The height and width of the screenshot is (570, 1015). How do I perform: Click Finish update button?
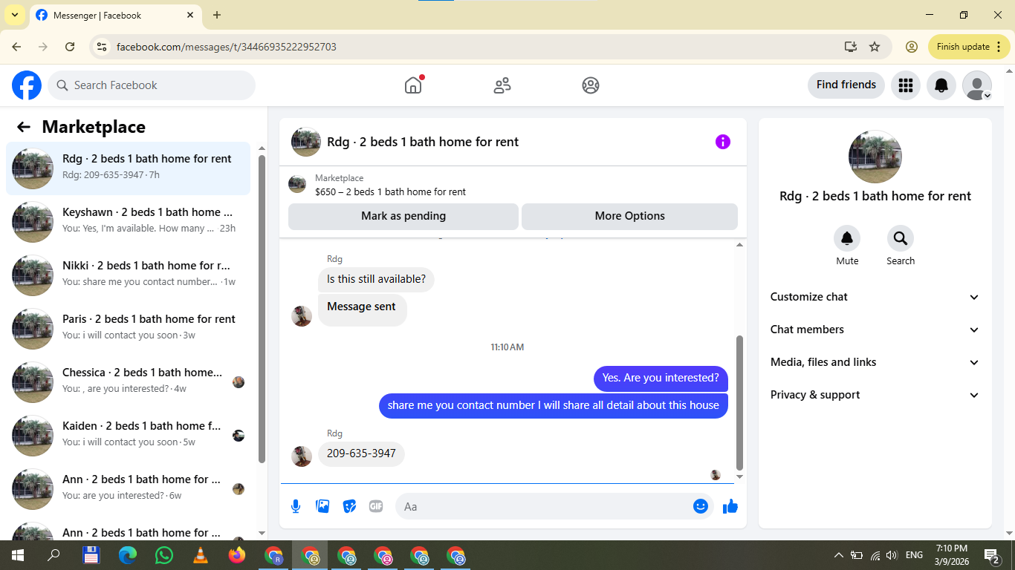(969, 47)
